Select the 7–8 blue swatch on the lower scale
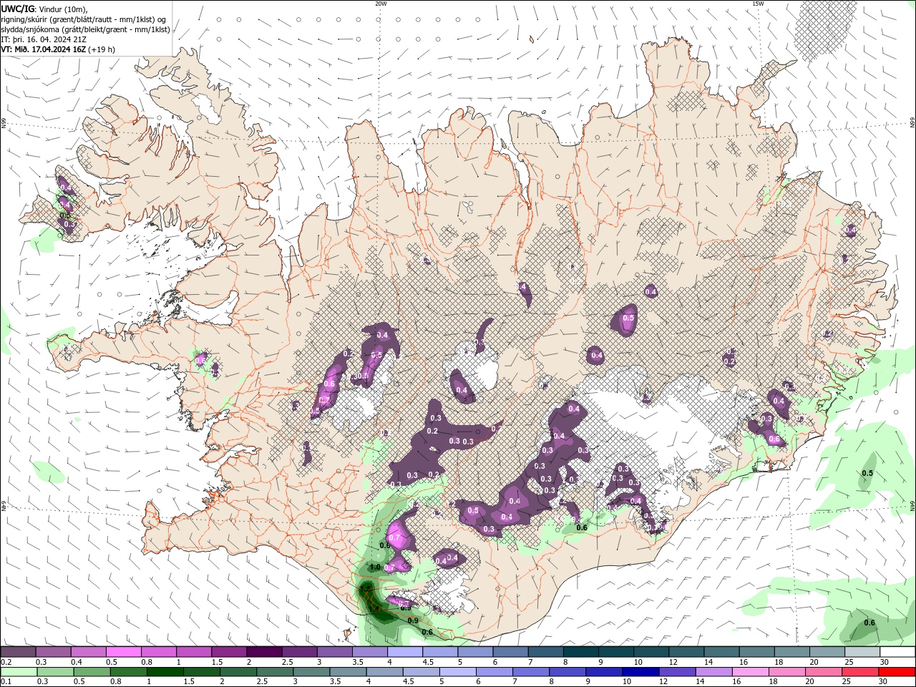The image size is (916, 687). pyautogui.click(x=530, y=672)
